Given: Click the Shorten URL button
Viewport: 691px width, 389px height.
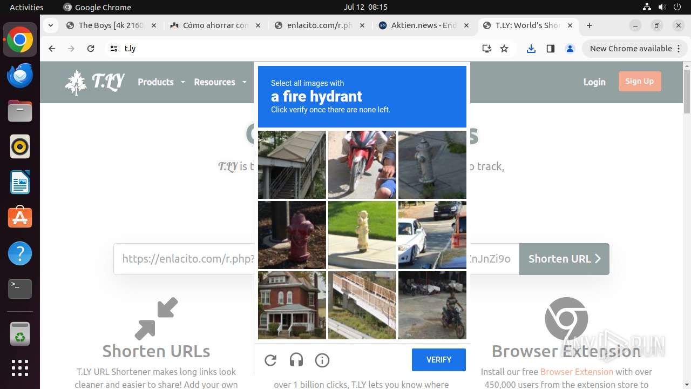Looking at the screenshot, I should tap(564, 259).
